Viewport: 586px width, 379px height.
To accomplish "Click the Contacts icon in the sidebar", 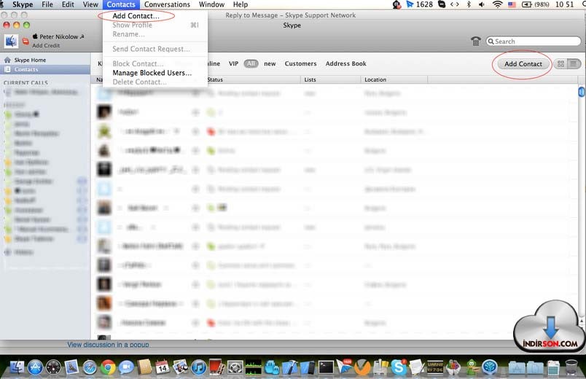I will click(x=7, y=69).
